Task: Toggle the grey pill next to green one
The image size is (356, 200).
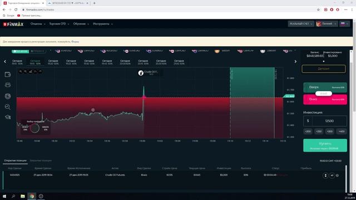Action: [x=38, y=51]
